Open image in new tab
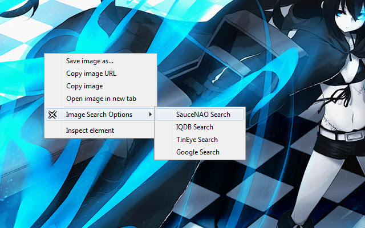365x228 pixels. click(x=100, y=99)
